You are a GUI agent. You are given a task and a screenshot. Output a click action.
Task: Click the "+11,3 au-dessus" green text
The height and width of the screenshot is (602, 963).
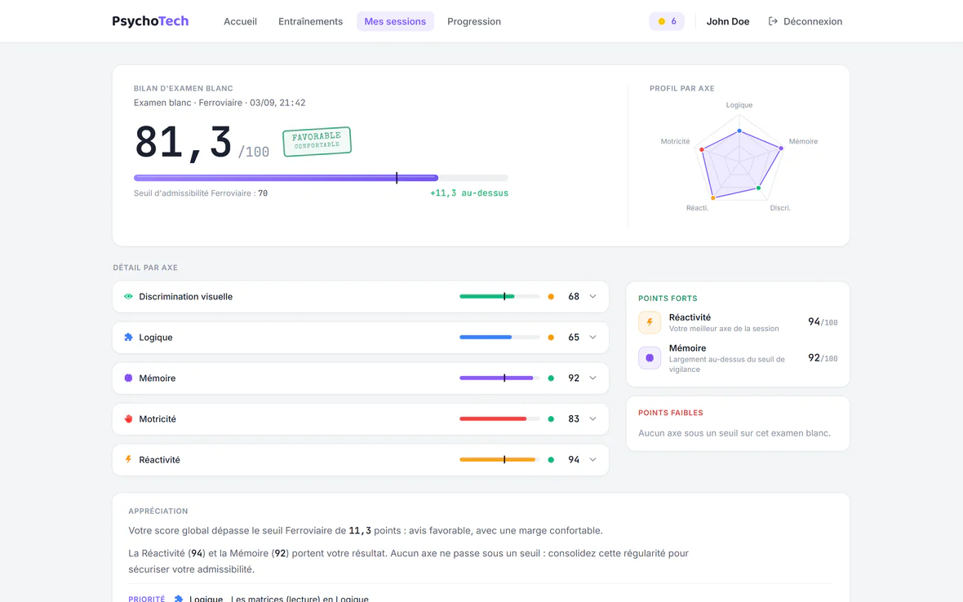pyautogui.click(x=469, y=193)
